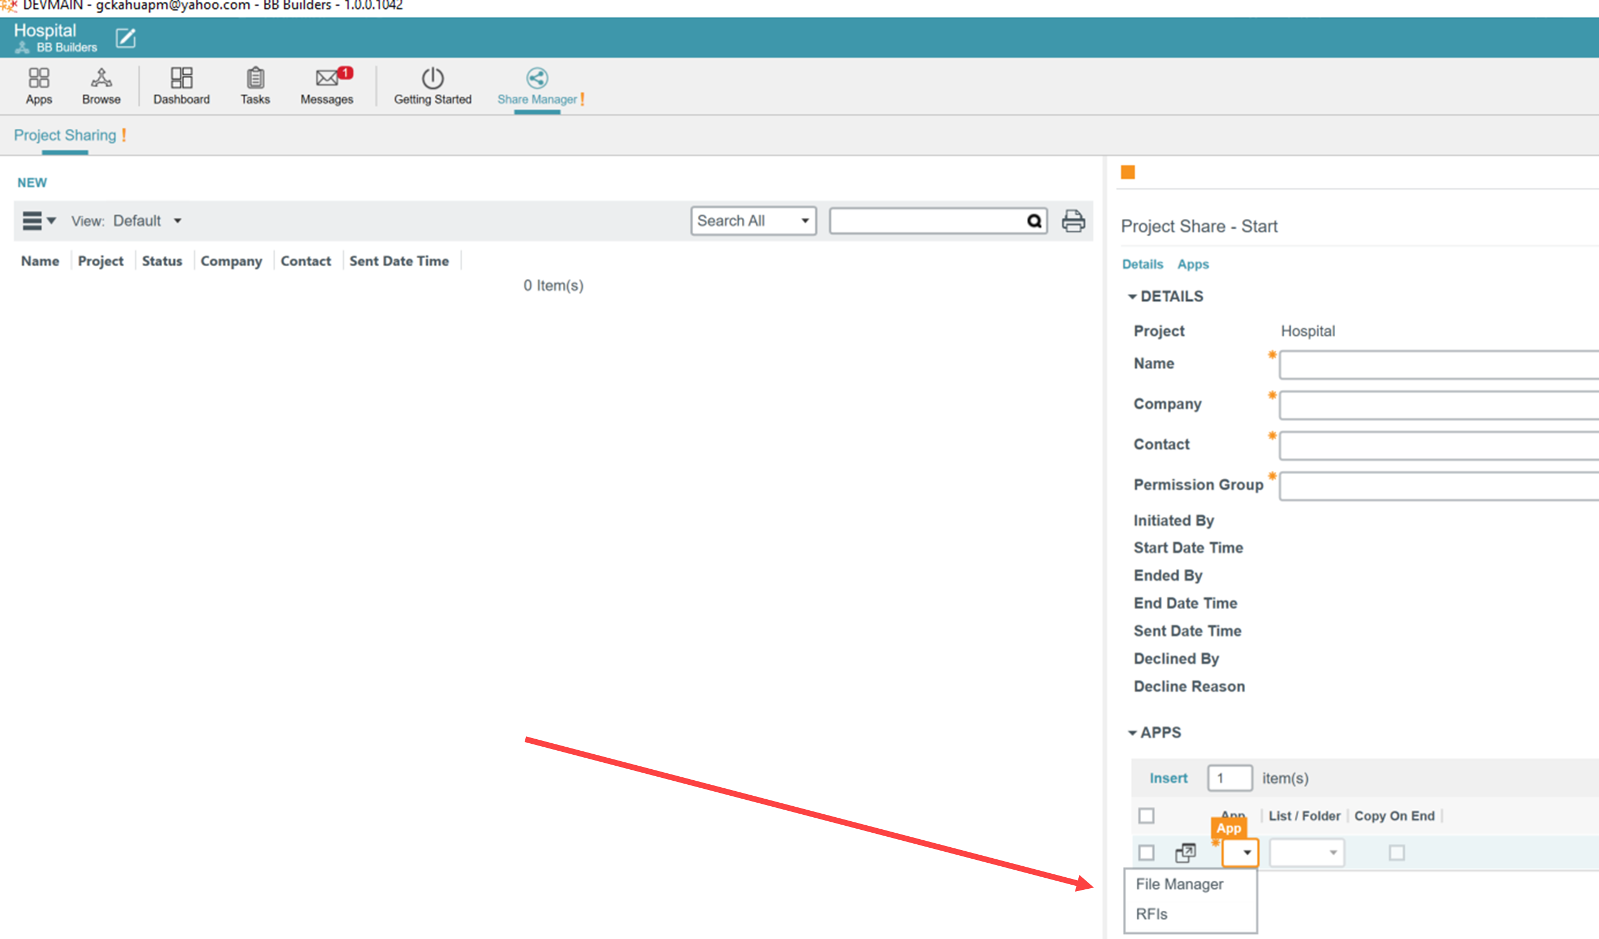Select File Manager from App list

tap(1179, 884)
